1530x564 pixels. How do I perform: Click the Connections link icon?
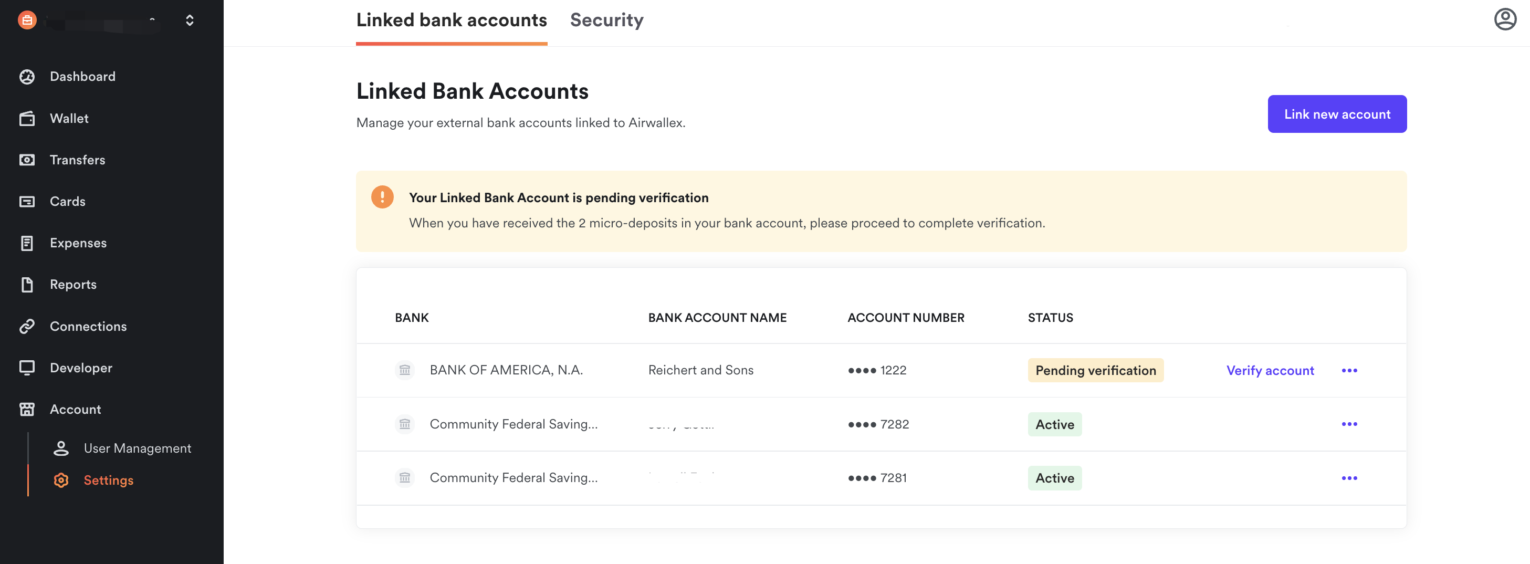click(x=27, y=326)
